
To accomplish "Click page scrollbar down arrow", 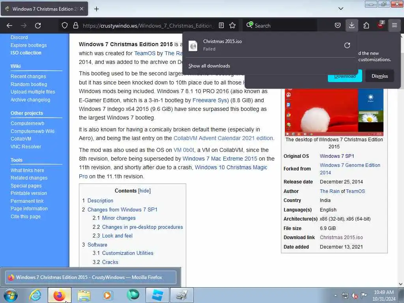I will [x=401, y=284].
